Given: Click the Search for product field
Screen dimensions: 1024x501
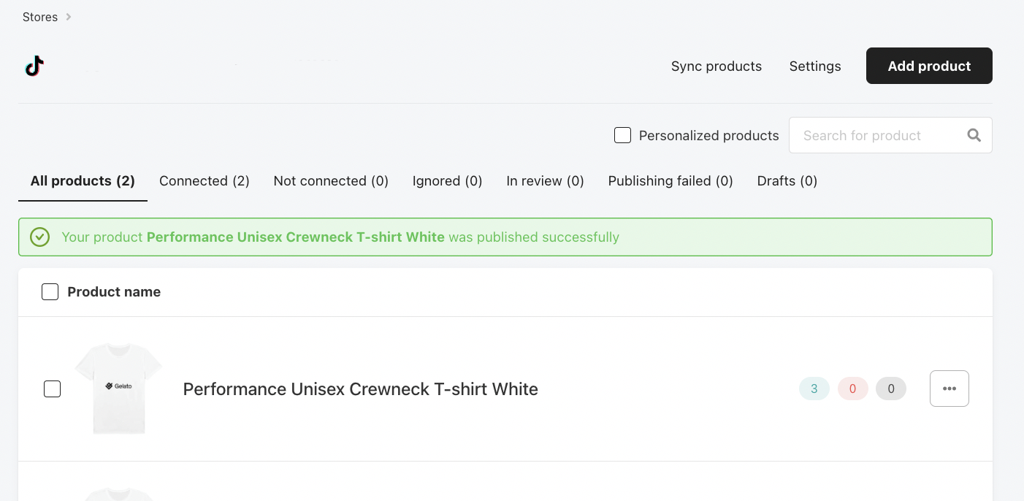Looking at the screenshot, I should (x=890, y=135).
